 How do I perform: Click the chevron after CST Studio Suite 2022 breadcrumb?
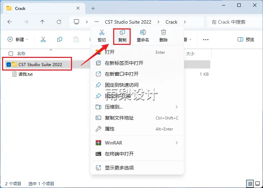158,22
